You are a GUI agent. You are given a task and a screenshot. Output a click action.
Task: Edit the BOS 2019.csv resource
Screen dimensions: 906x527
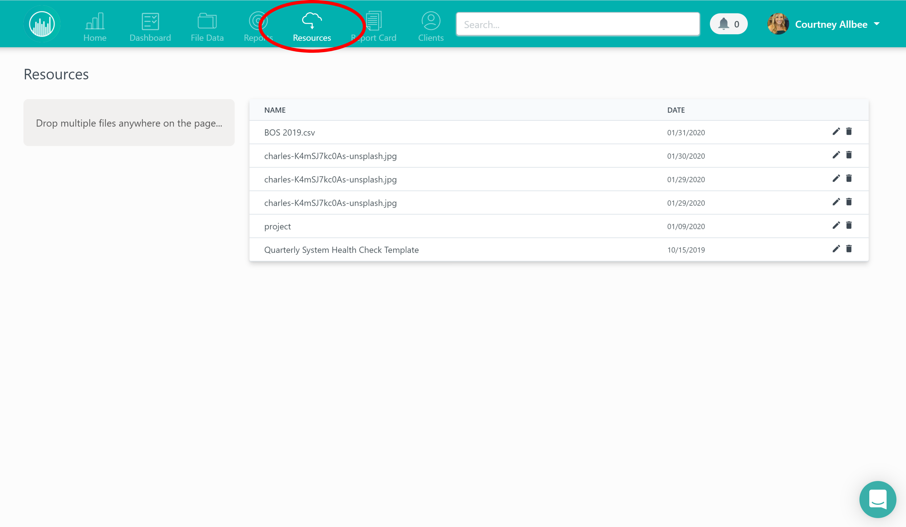836,132
